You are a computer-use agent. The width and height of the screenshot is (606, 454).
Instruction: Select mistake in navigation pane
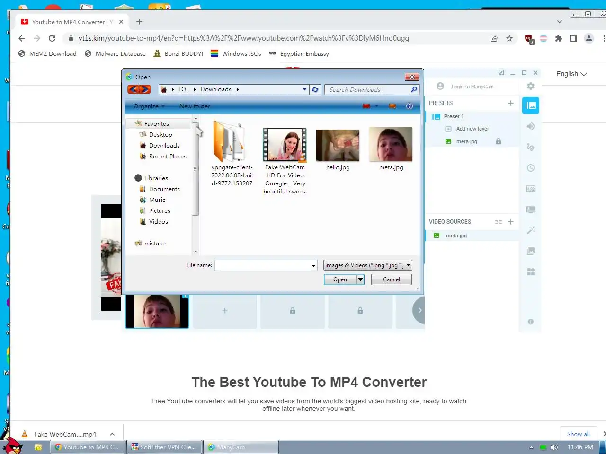[x=155, y=243]
